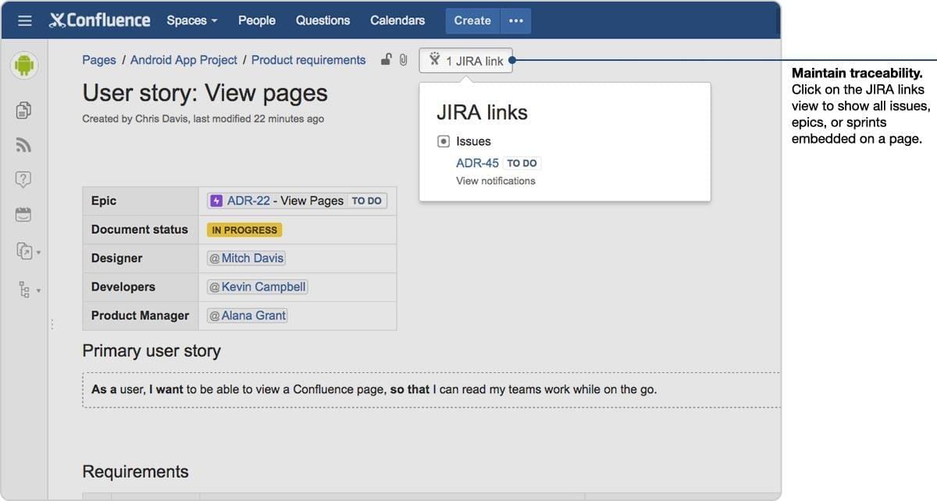Click the IN PROGRESS status lozenge
The image size is (937, 501).
point(244,230)
